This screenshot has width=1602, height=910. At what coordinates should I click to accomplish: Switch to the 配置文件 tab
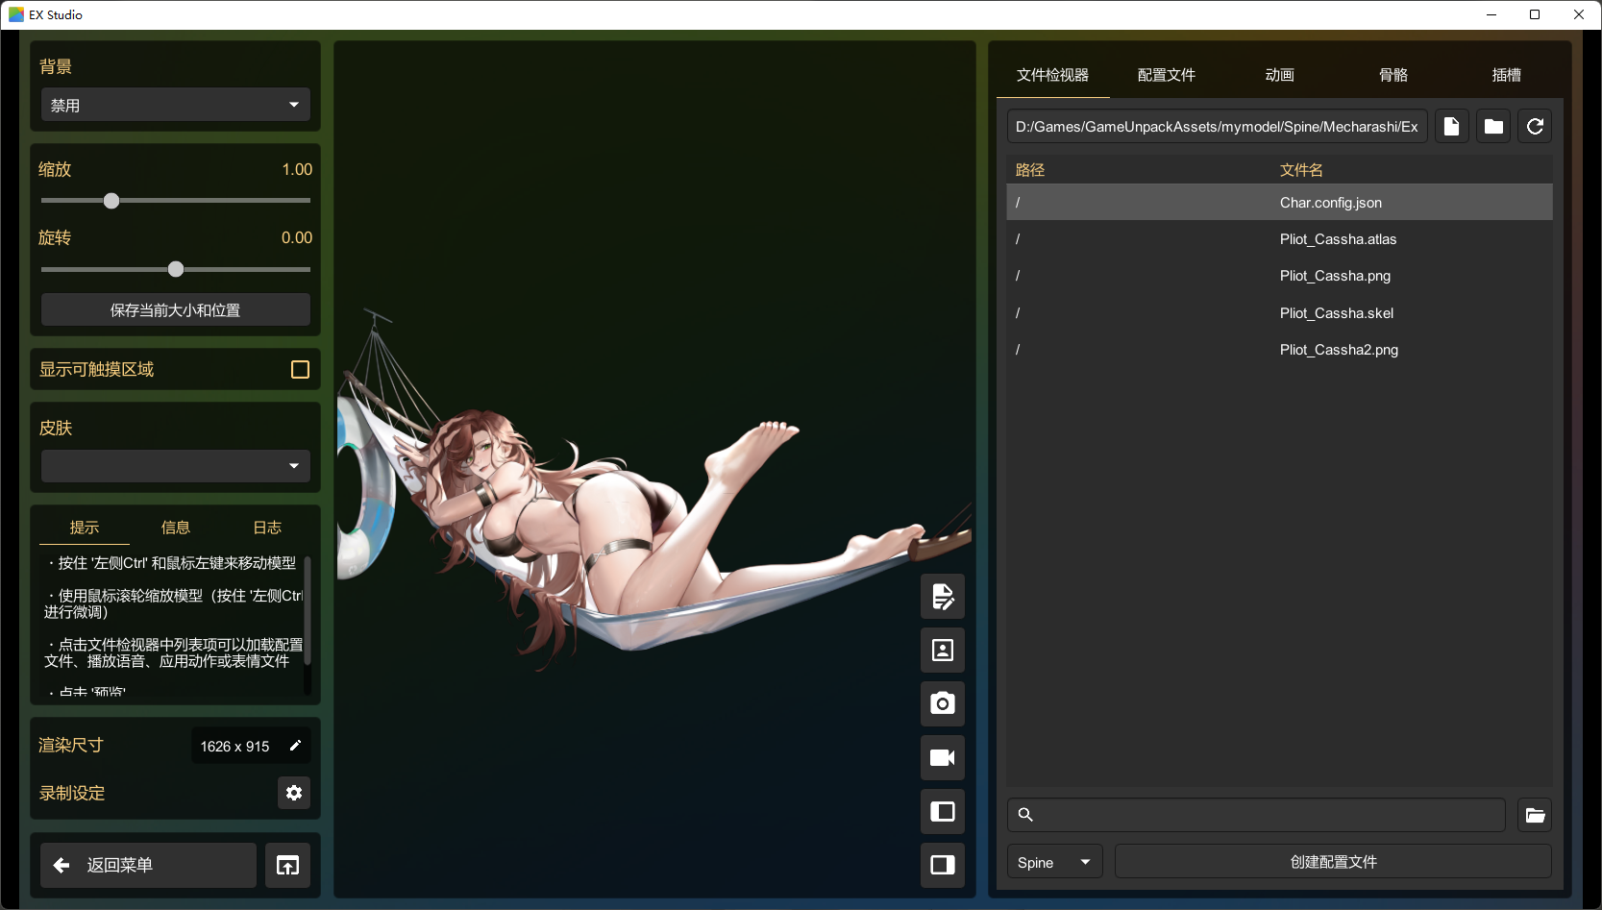tap(1166, 75)
